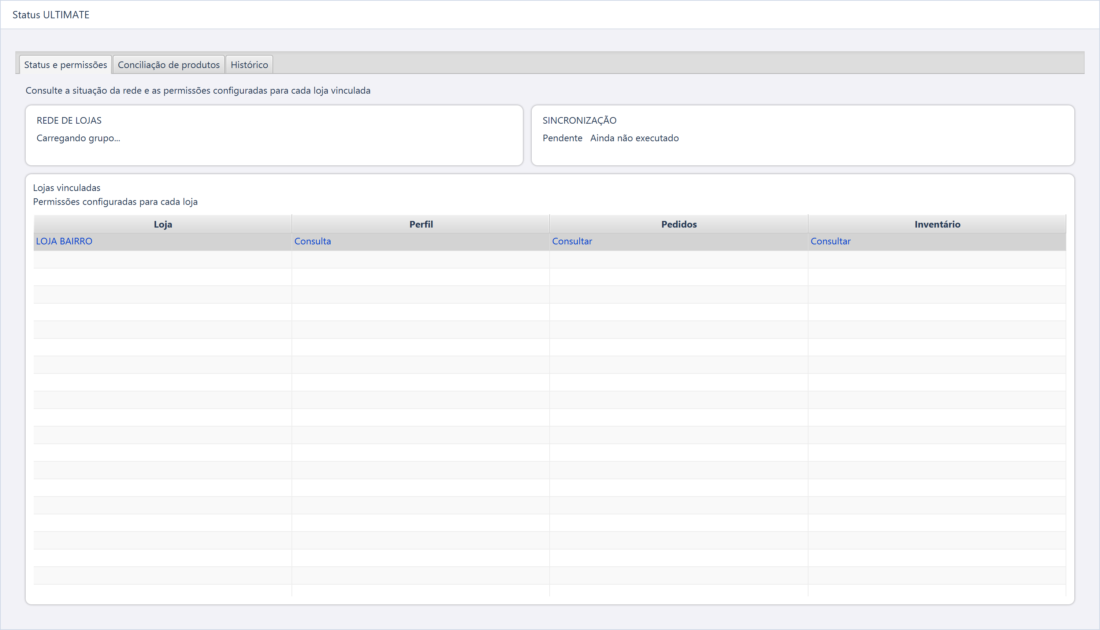Click the Status ULTIMATE window title
The width and height of the screenshot is (1100, 630).
coord(51,15)
